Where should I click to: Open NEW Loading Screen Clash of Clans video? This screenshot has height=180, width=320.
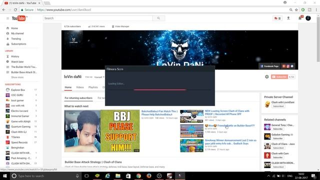[227, 112]
